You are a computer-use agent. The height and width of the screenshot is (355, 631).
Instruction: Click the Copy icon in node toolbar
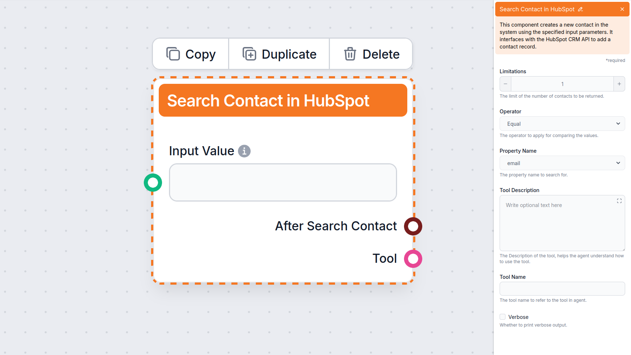(x=173, y=54)
